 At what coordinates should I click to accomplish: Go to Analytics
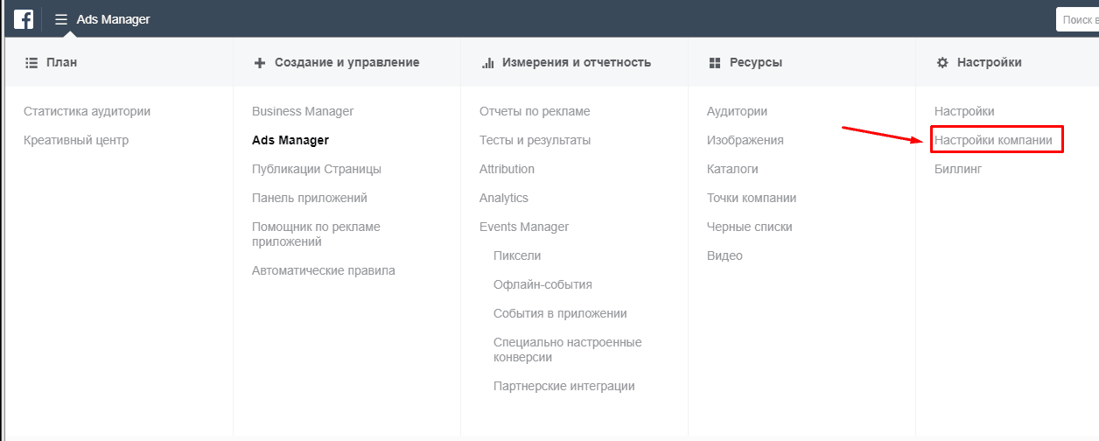point(504,198)
